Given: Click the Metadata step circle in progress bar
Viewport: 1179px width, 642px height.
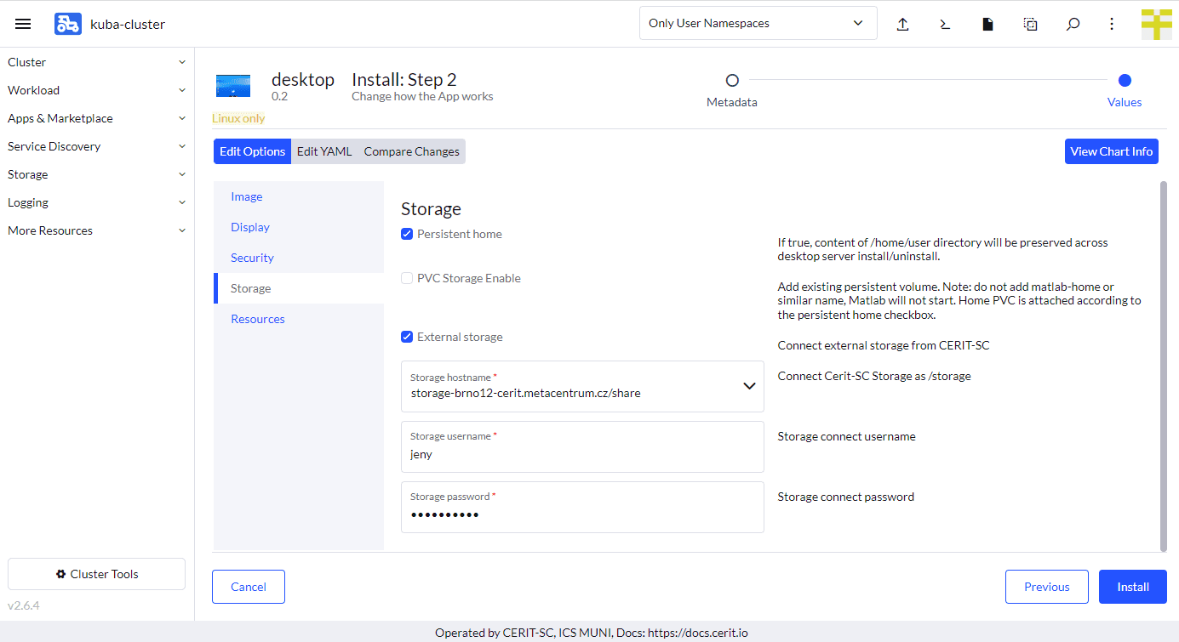Looking at the screenshot, I should click(x=732, y=81).
